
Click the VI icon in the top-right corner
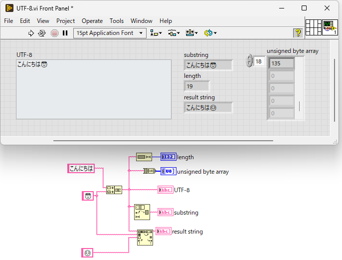coord(330,27)
